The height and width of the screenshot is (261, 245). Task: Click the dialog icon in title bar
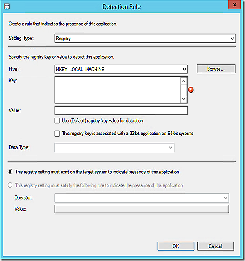click(7, 7)
